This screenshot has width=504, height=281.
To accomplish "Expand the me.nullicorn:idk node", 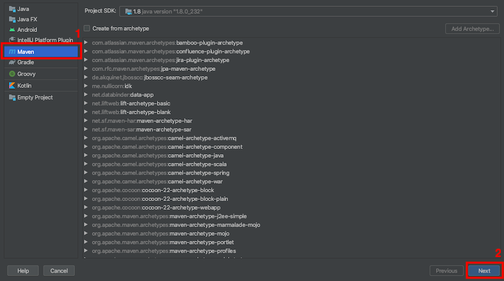I will point(86,85).
